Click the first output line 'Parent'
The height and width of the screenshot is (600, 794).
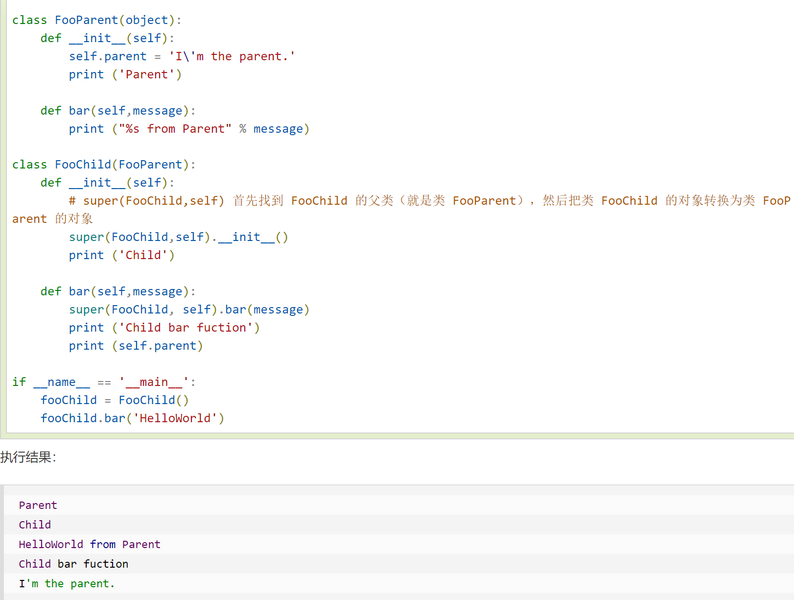[x=38, y=505]
